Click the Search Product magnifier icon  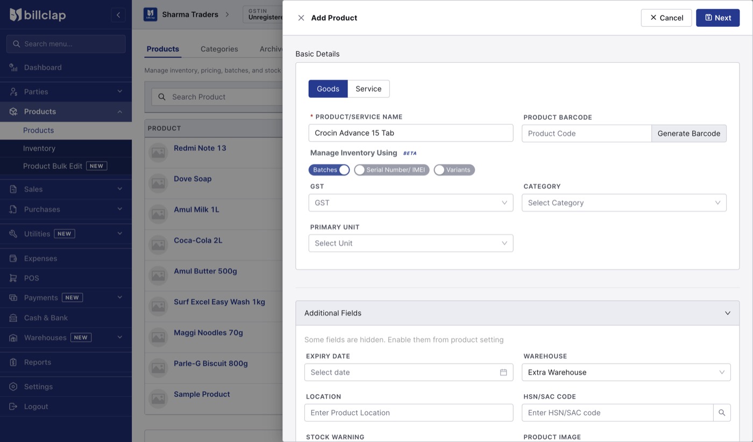pyautogui.click(x=162, y=97)
